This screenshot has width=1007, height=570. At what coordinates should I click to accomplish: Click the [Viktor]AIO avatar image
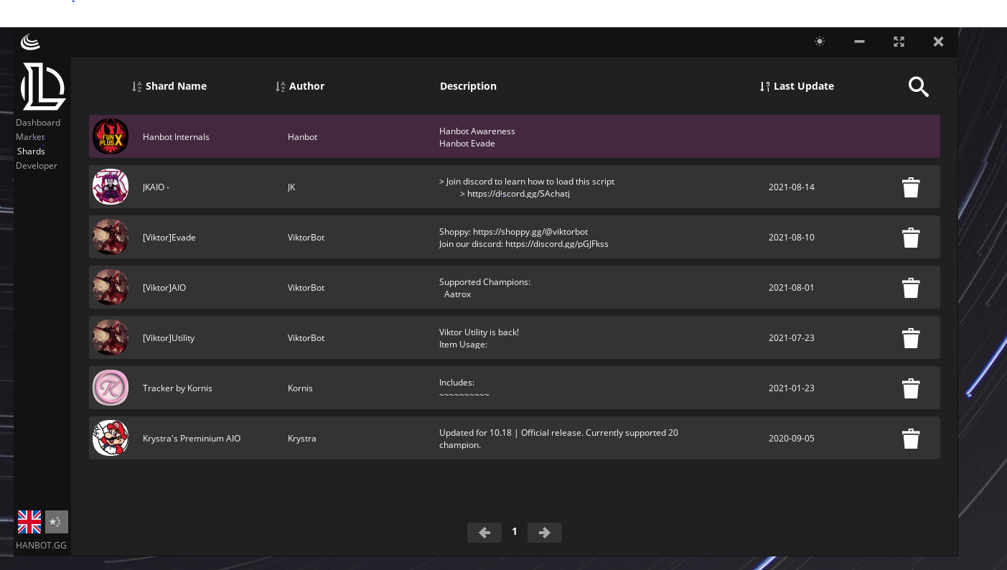pyautogui.click(x=111, y=287)
